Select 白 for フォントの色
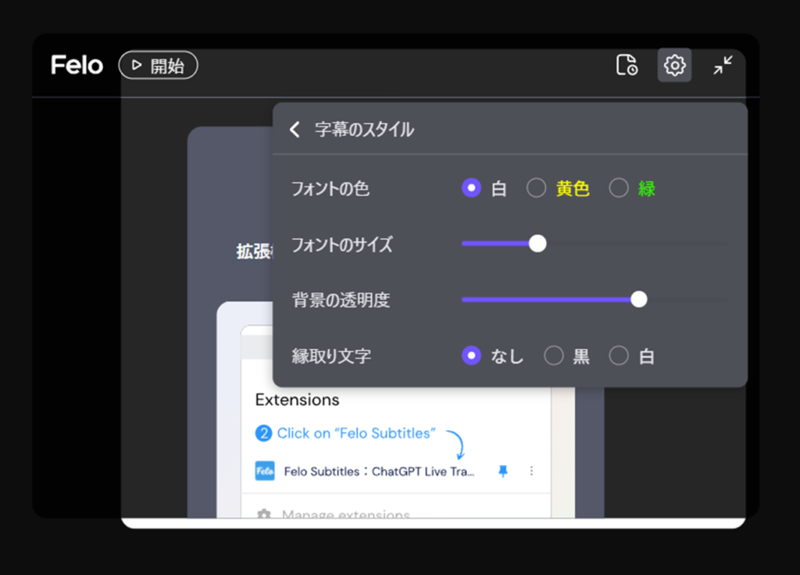Screen dimensions: 800x575 pyautogui.click(x=471, y=188)
